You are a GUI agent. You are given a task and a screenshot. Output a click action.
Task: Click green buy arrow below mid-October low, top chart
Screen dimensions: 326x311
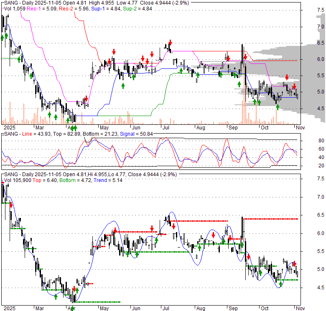click(x=278, y=107)
